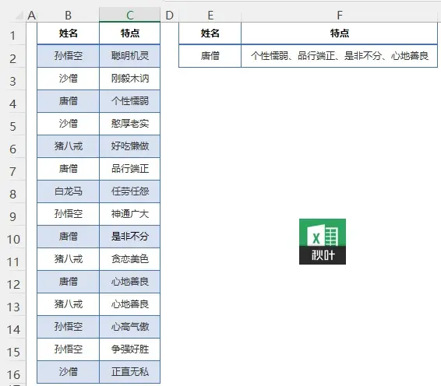Select cell 聪明机灵 in row 2
Viewport: 441px width, 386px height.
[129, 56]
